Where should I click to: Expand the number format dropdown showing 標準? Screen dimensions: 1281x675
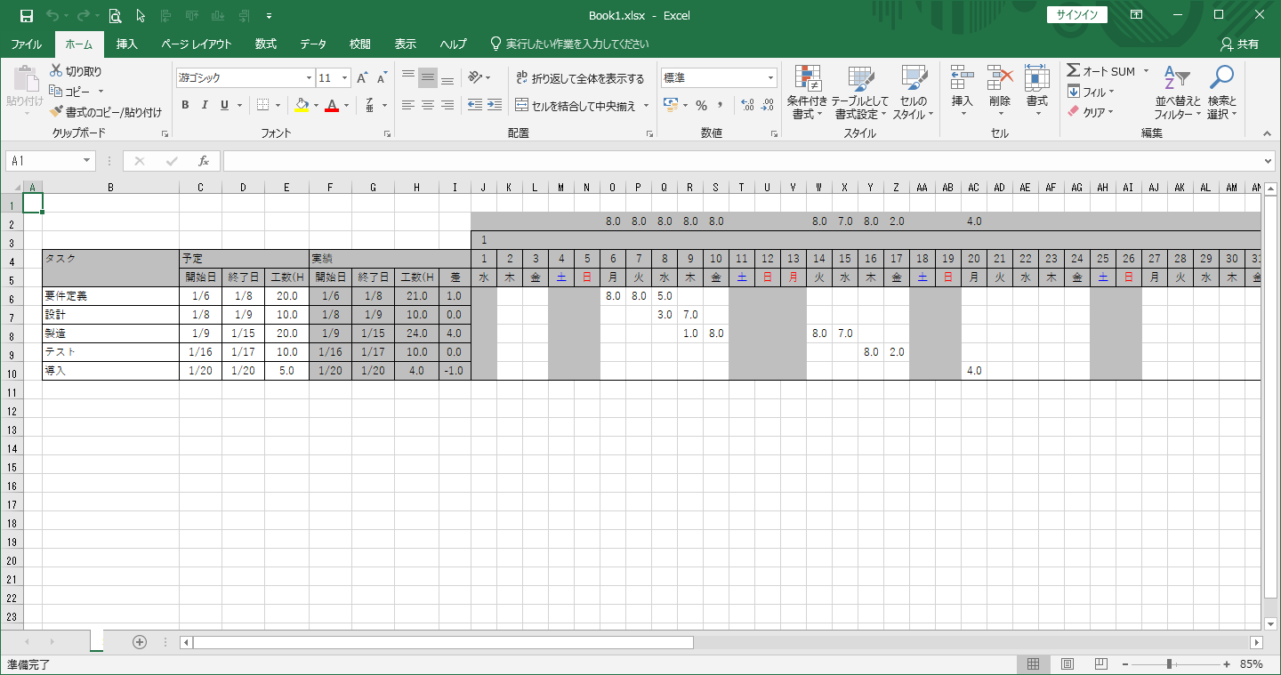click(x=770, y=78)
